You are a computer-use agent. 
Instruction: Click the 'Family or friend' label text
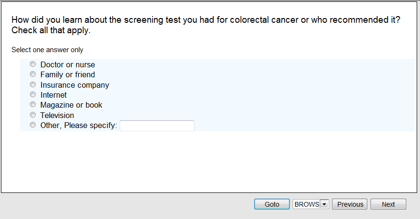coord(67,75)
